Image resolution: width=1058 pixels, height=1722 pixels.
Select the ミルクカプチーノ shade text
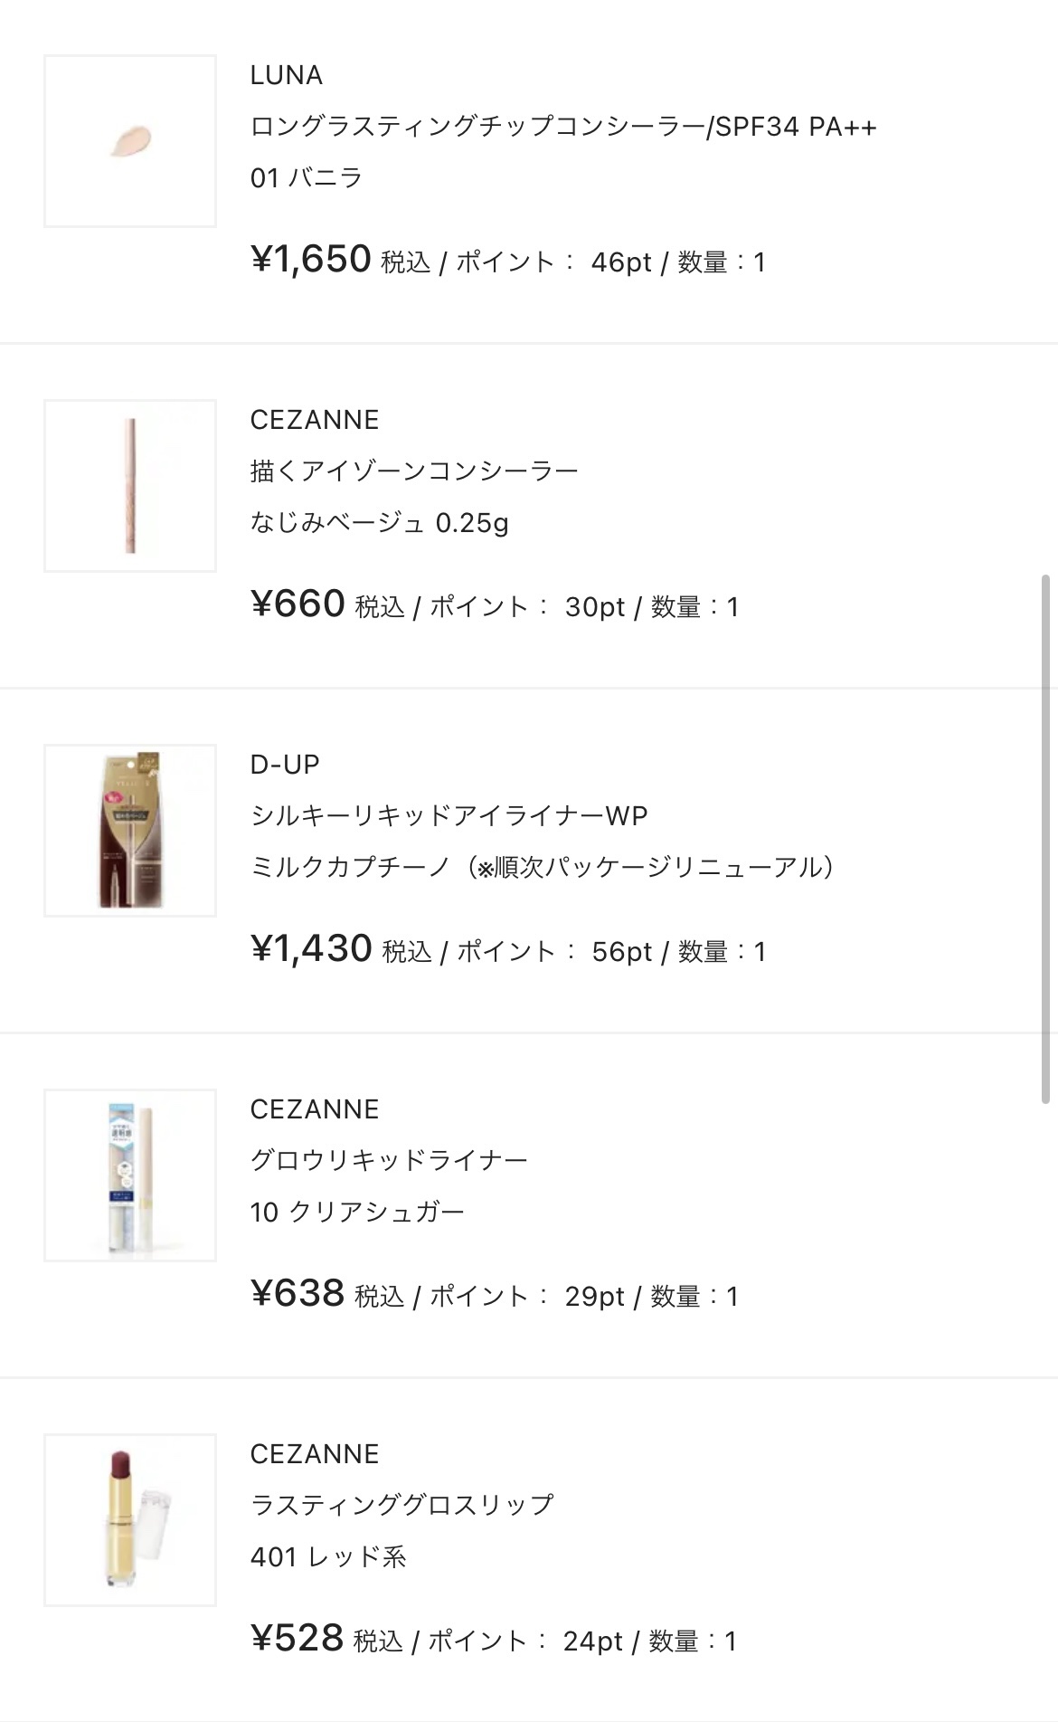(543, 864)
